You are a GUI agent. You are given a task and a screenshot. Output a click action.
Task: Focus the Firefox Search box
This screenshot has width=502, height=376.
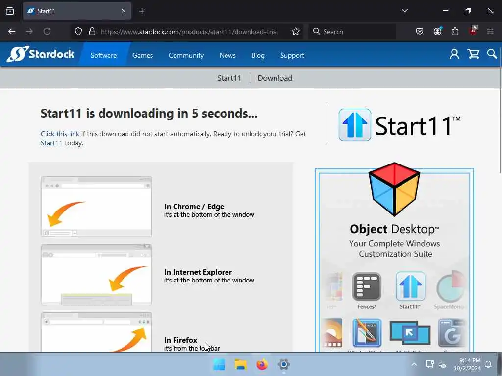click(352, 32)
